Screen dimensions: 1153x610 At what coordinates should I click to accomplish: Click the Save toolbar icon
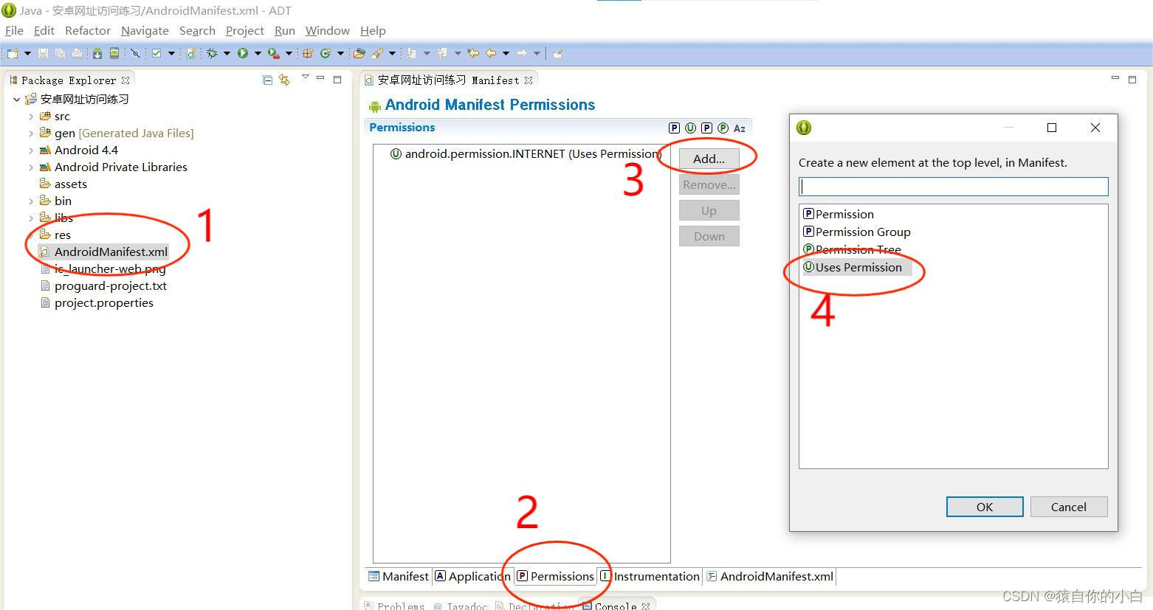pos(43,53)
